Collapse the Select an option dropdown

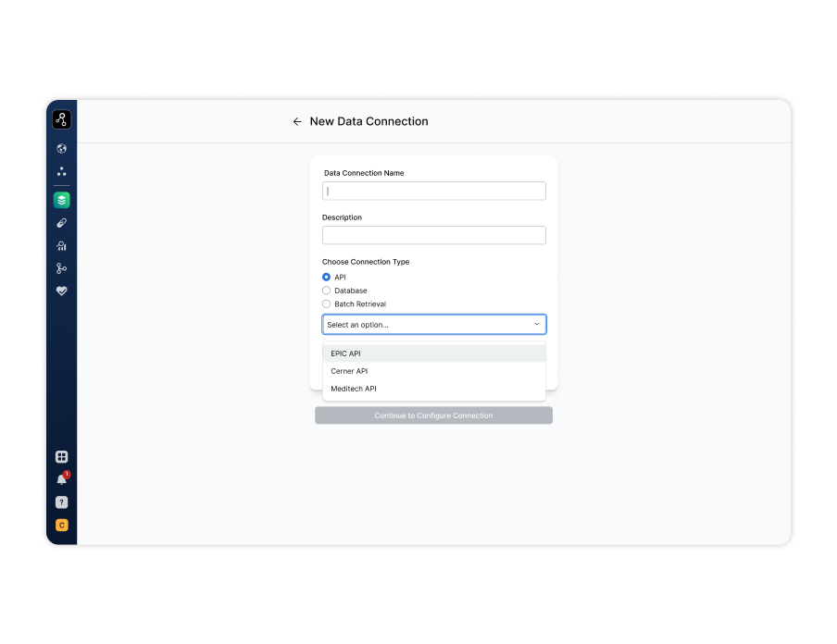coord(433,325)
